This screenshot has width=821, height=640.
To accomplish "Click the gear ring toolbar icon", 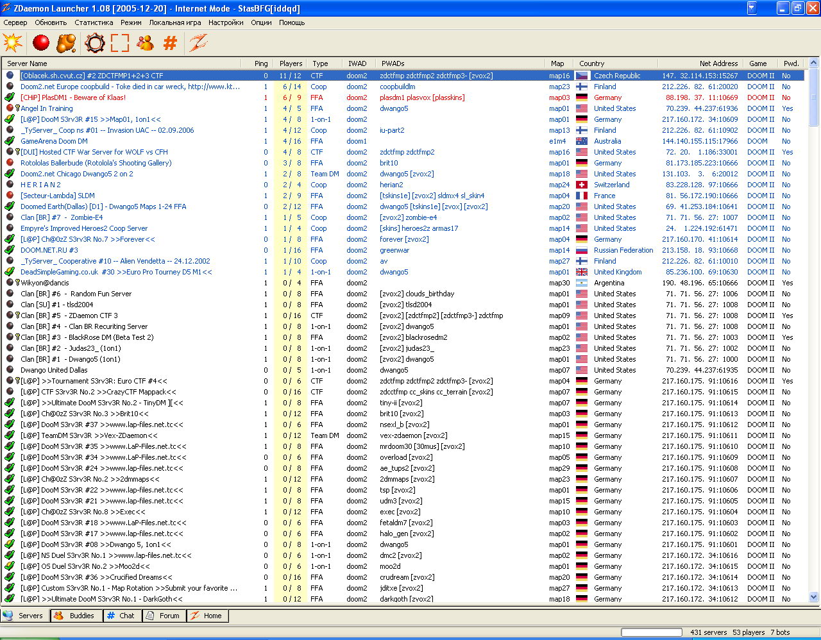I will pos(95,43).
